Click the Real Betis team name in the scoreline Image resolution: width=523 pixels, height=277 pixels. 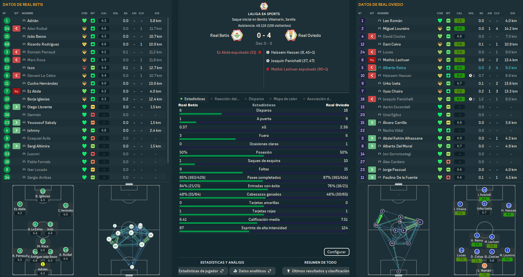(x=220, y=36)
